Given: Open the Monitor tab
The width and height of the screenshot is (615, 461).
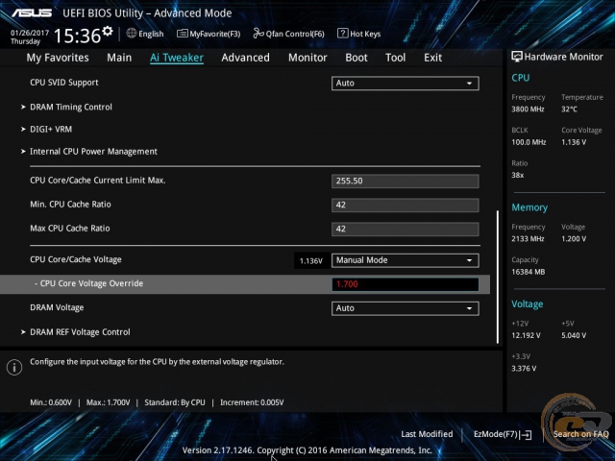Looking at the screenshot, I should (307, 58).
